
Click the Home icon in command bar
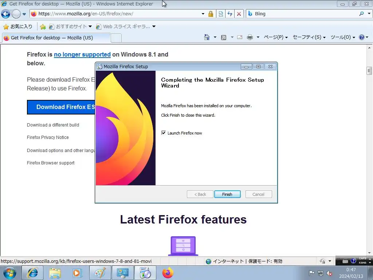point(207,37)
